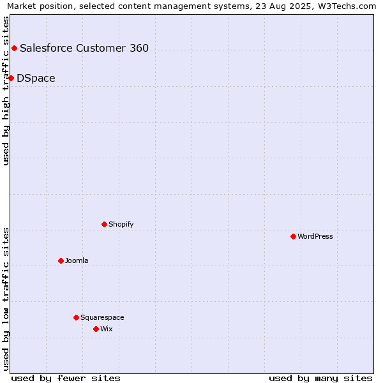Click the Salesforce Customer 360 red data point
Viewport: 383px width, 383px height.
(15, 48)
